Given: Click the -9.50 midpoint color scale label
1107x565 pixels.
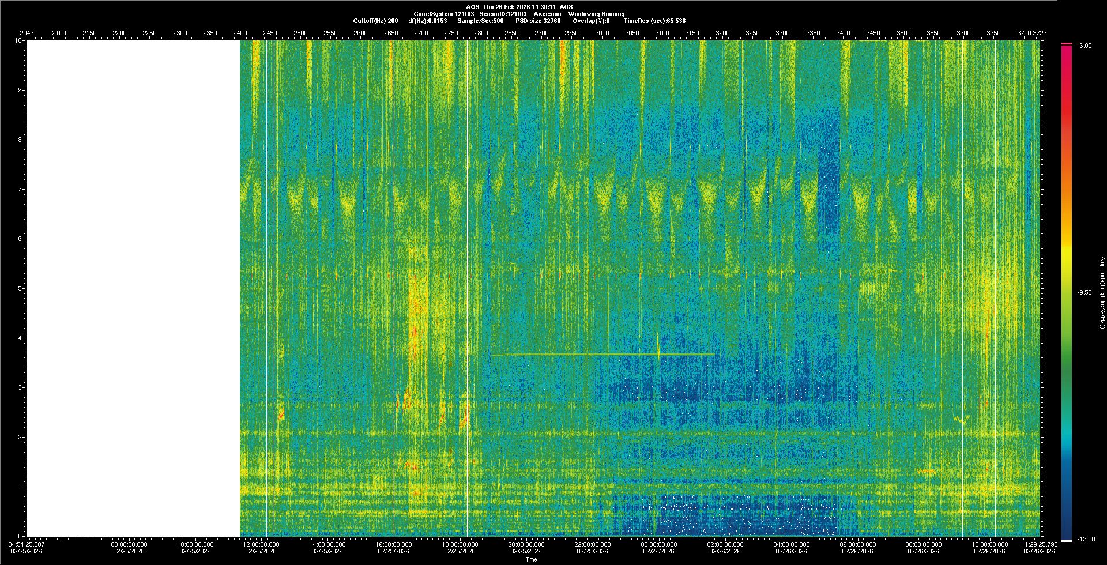Looking at the screenshot, I should (x=1085, y=292).
